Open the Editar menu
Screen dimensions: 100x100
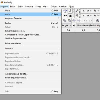click(13, 6)
